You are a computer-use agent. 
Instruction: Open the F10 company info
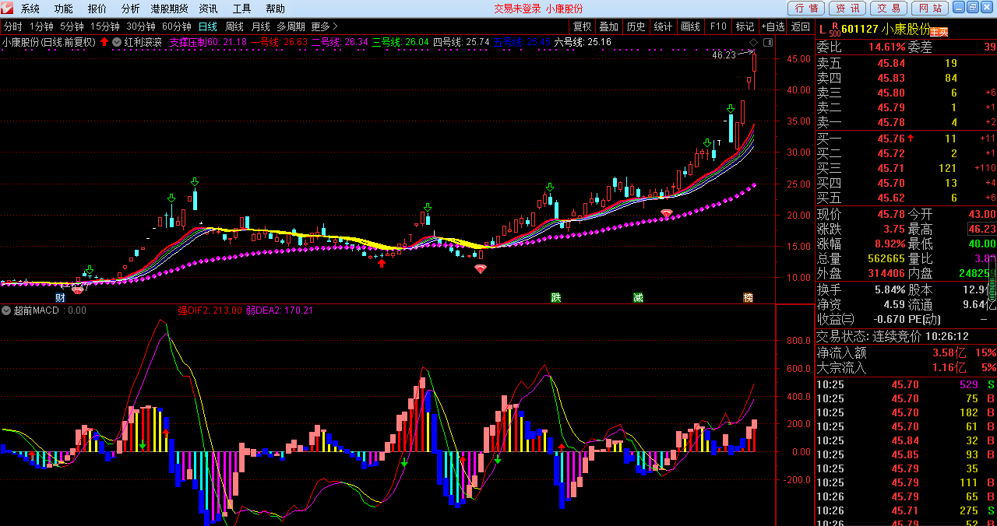pos(717,26)
